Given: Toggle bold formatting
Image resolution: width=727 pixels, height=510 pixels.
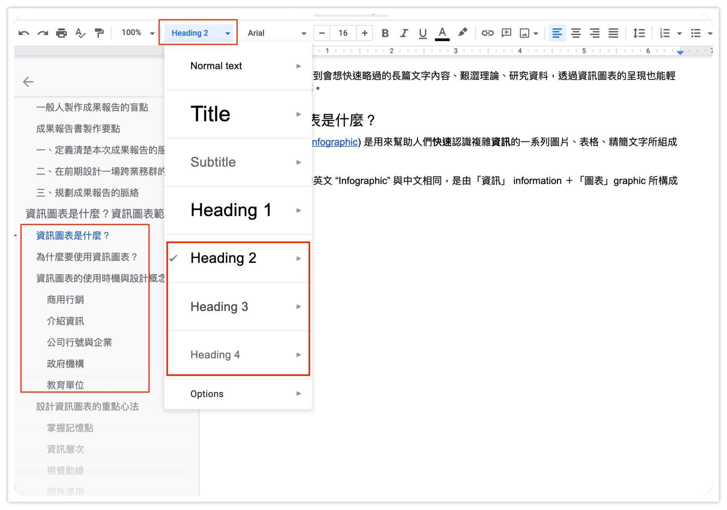Looking at the screenshot, I should point(385,33).
